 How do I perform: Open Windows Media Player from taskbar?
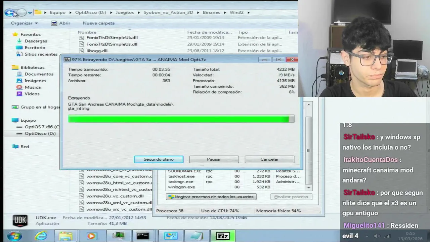click(91, 236)
